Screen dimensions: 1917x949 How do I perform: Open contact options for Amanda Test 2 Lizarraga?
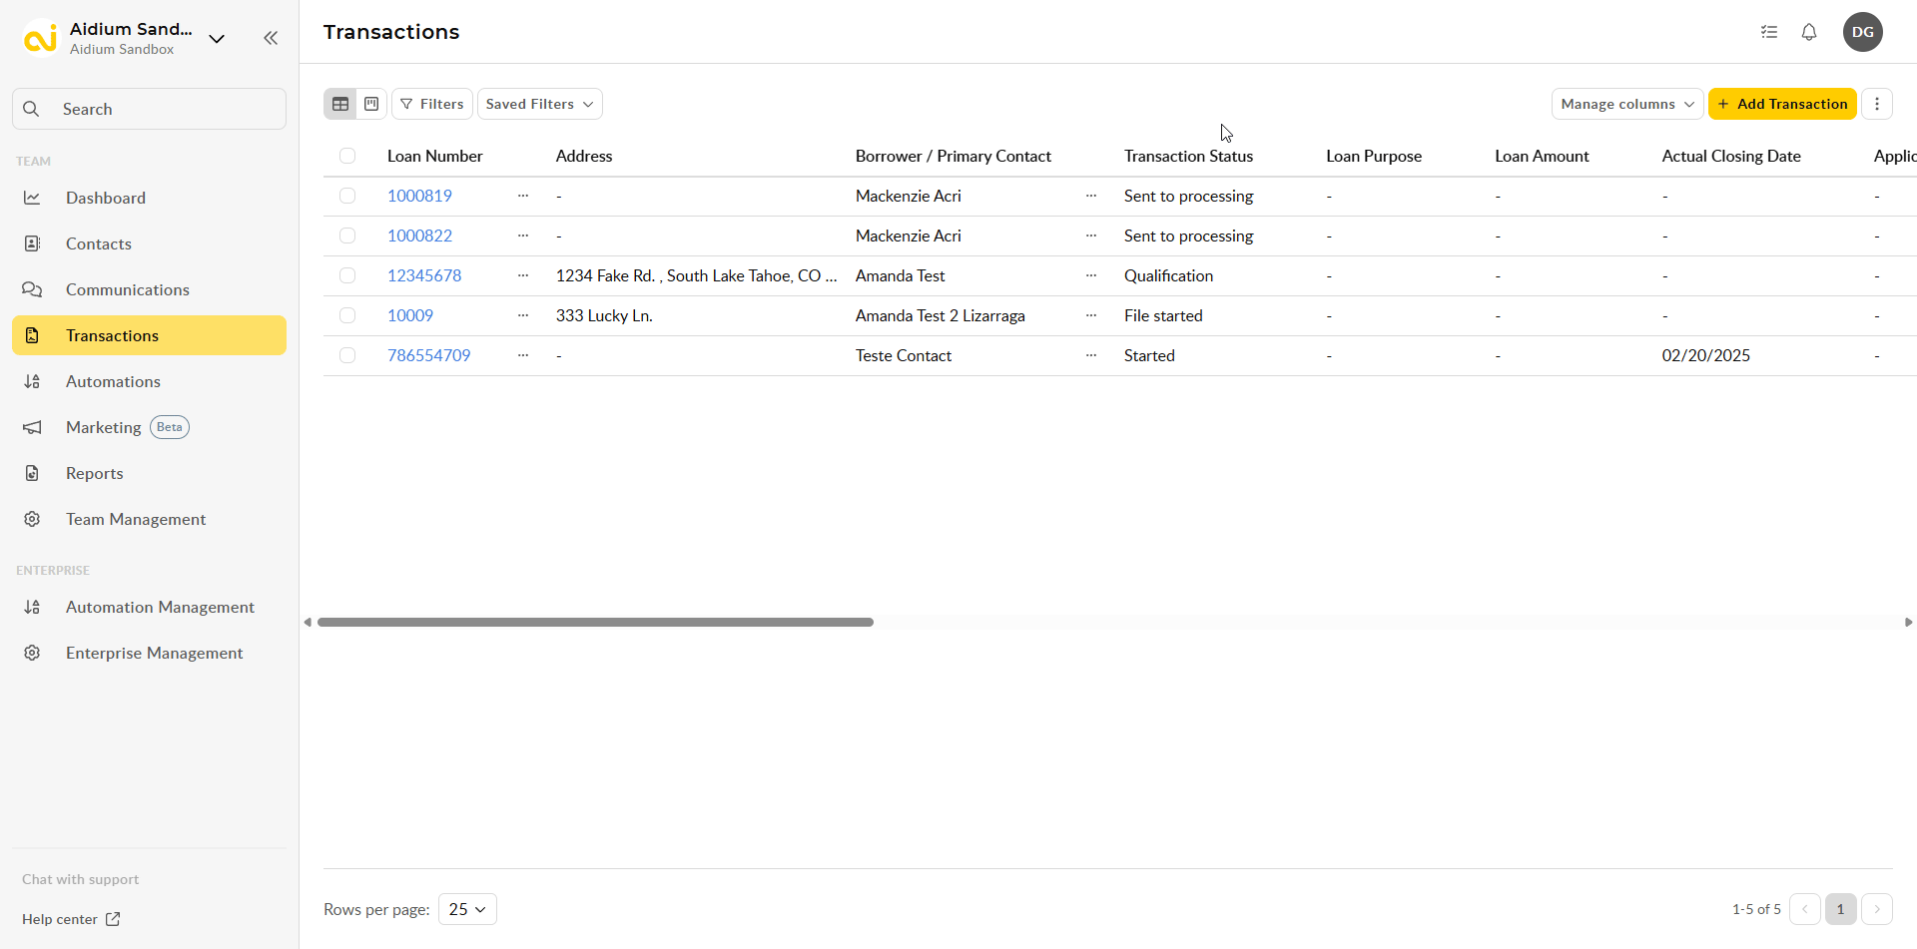(x=1091, y=315)
